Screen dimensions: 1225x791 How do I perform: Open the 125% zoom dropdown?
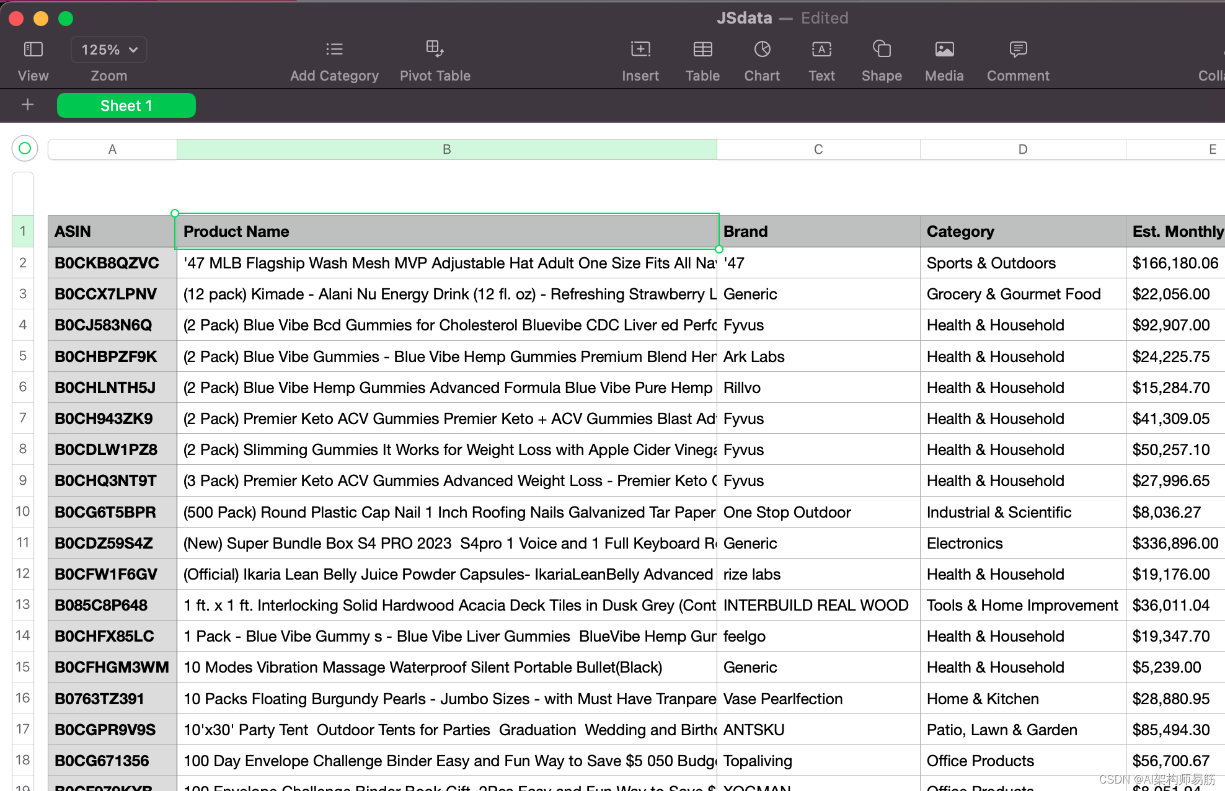tap(109, 50)
